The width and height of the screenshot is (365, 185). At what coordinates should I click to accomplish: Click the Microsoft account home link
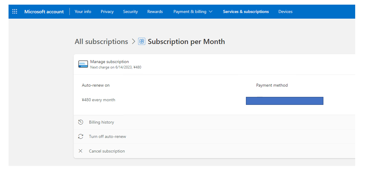44,11
